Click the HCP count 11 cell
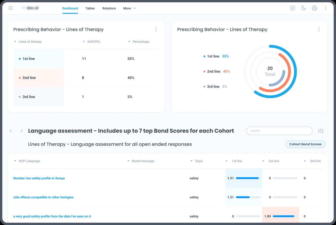Image resolution: width=336 pixels, height=225 pixels. (x=84, y=59)
